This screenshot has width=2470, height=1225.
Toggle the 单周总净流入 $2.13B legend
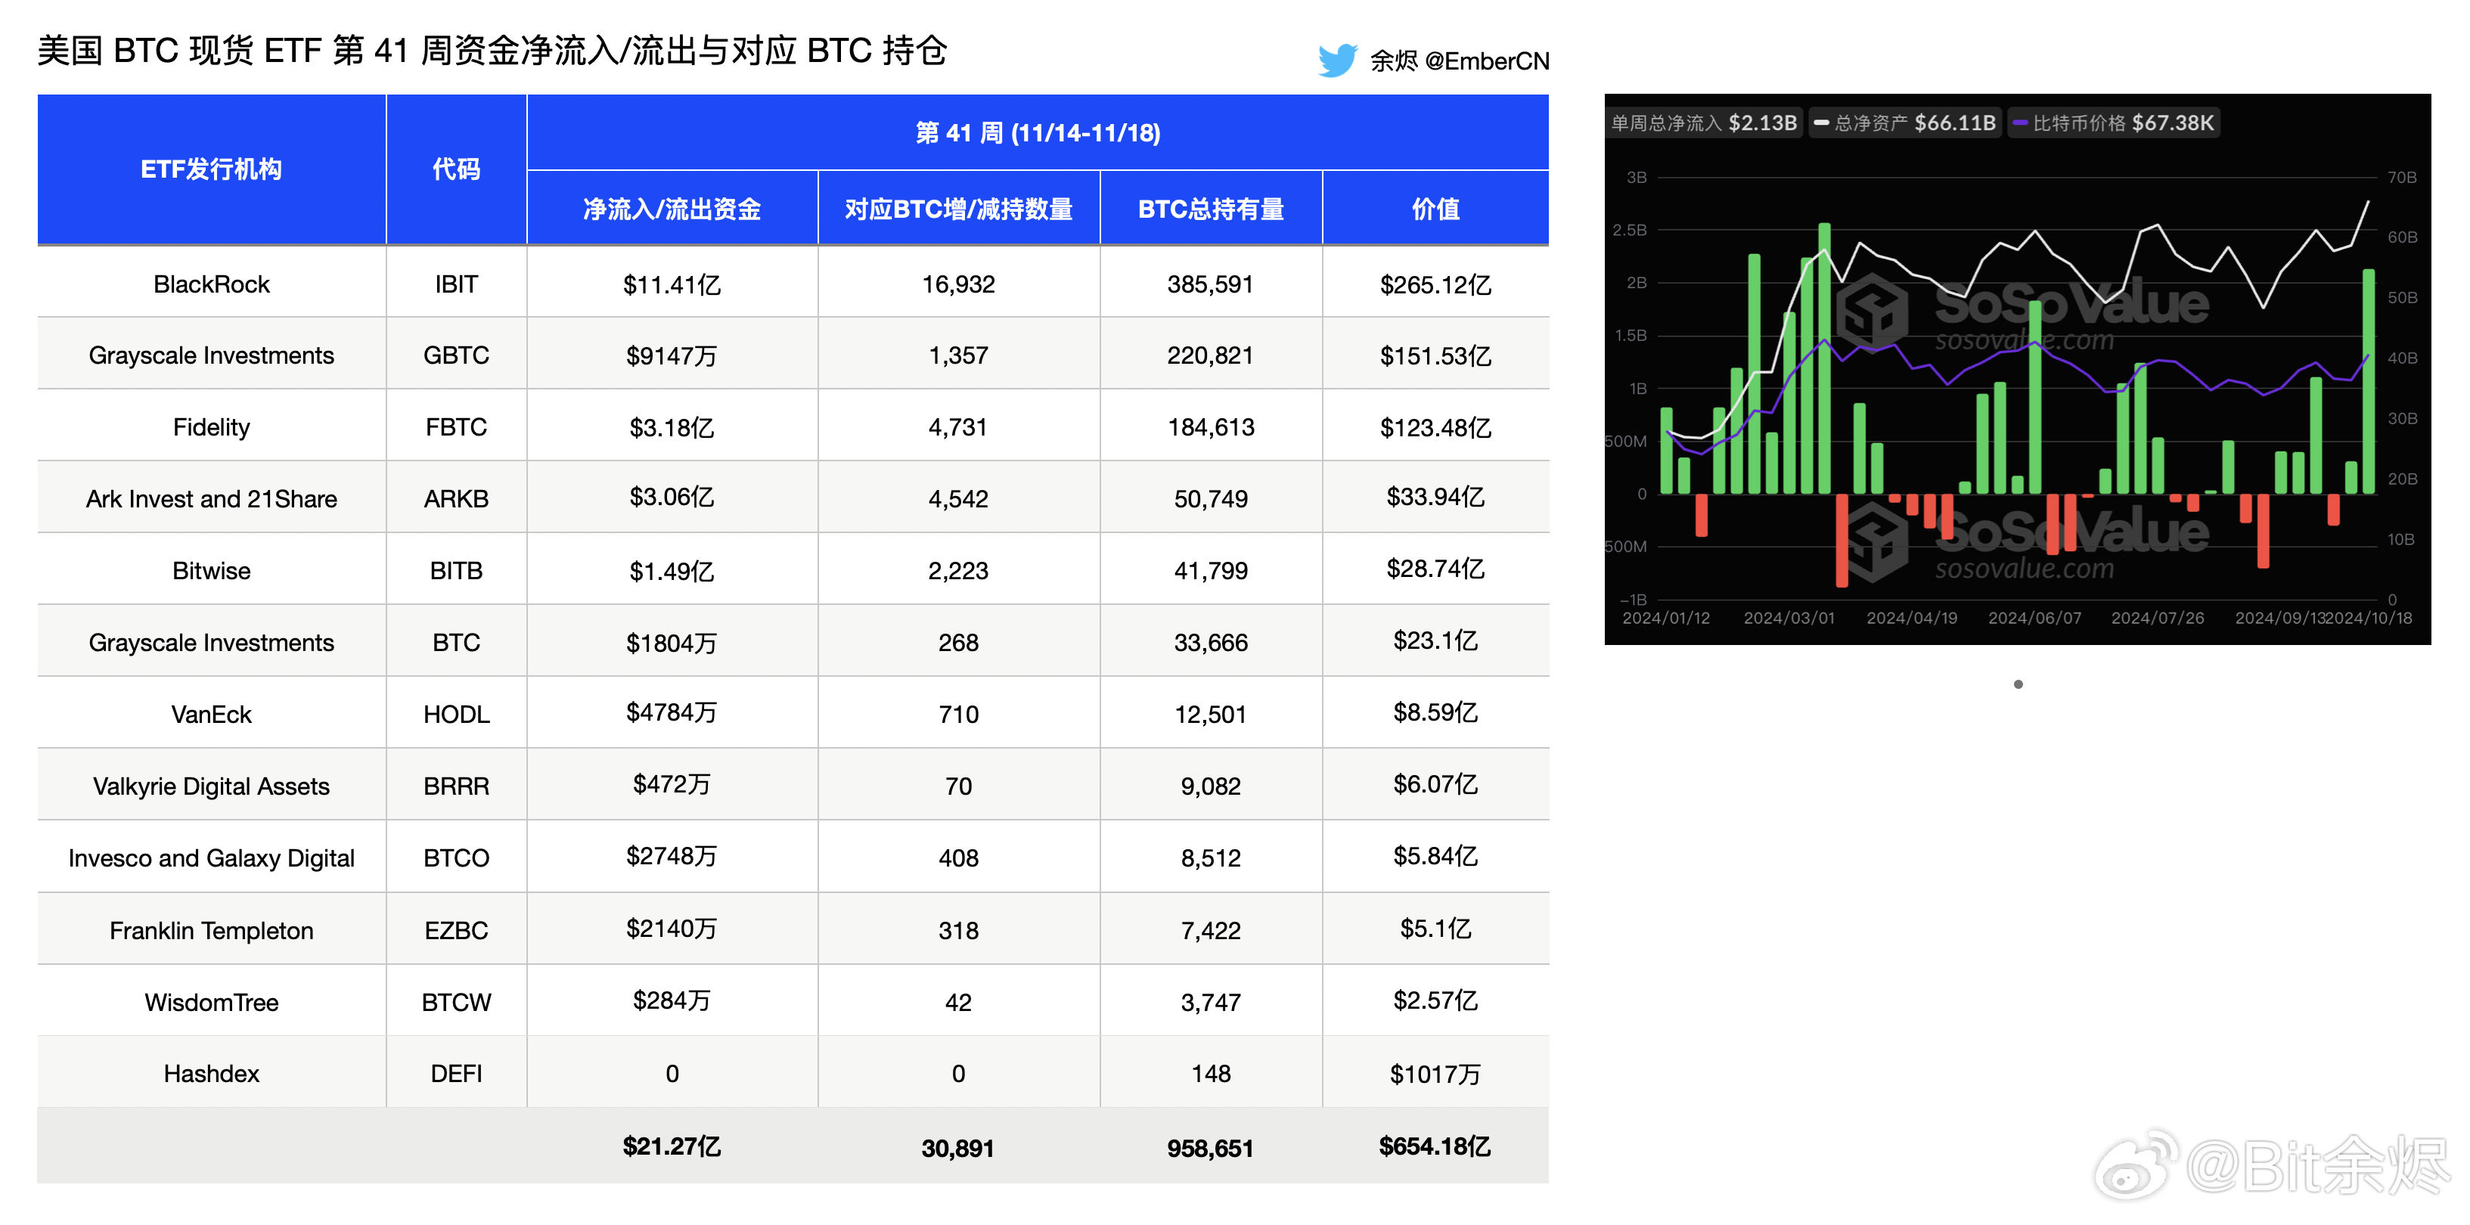[x=1704, y=122]
